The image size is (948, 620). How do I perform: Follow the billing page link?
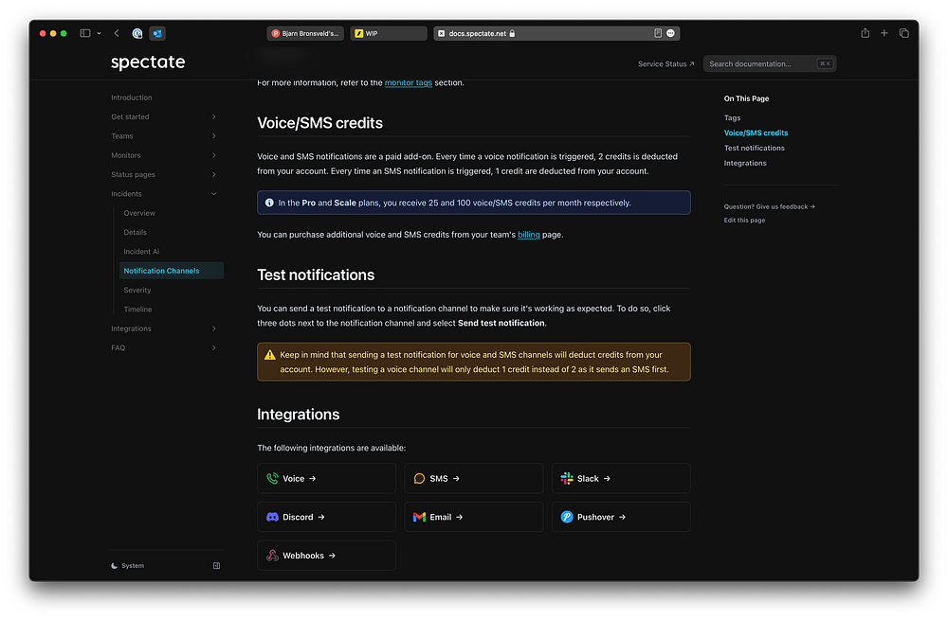[528, 235]
